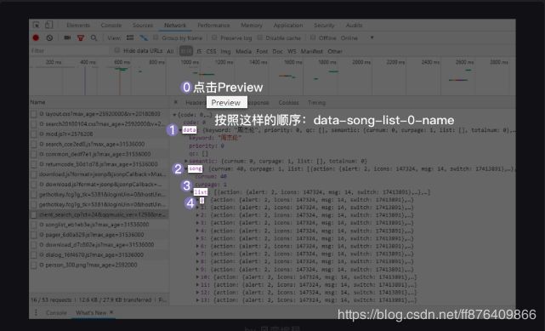
Task: Filter requests by Manifest type
Action: tap(312, 51)
